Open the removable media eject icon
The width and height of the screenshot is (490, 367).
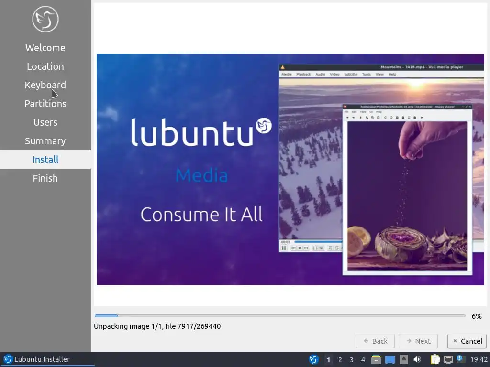click(404, 359)
